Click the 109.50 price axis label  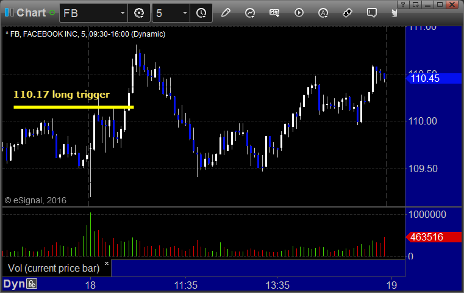pyautogui.click(x=423, y=168)
